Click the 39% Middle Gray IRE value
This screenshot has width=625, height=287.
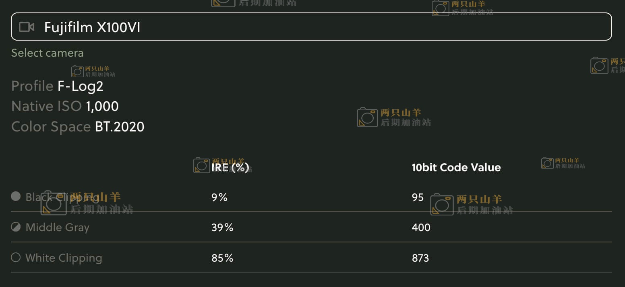(222, 228)
